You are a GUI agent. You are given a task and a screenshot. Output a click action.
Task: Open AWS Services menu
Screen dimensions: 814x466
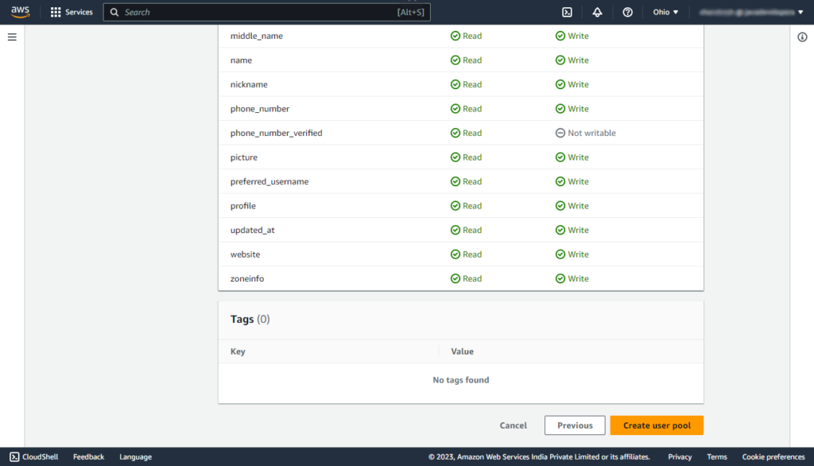click(x=72, y=11)
